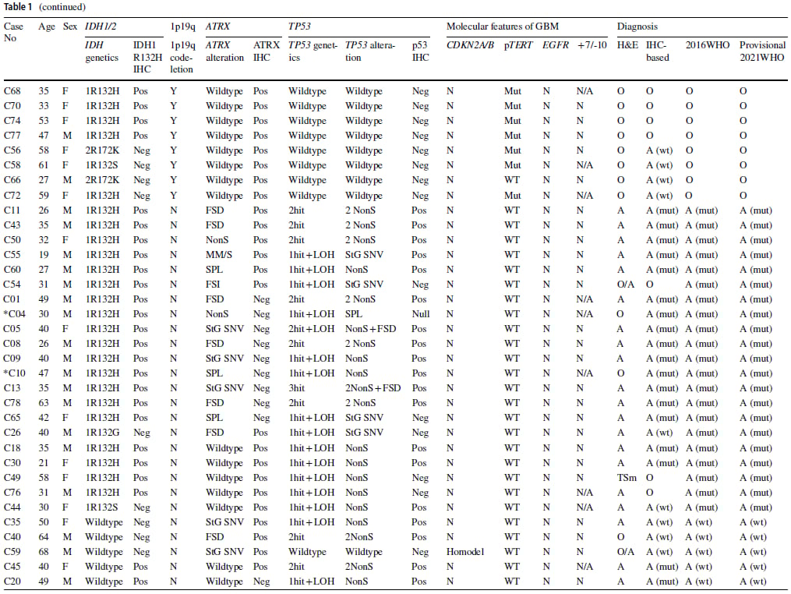The height and width of the screenshot is (594, 791).
Task: Click the 'ATRX alteration' column header
Action: click(224, 51)
